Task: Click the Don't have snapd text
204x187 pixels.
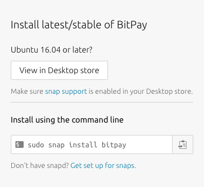Action: coord(40,166)
